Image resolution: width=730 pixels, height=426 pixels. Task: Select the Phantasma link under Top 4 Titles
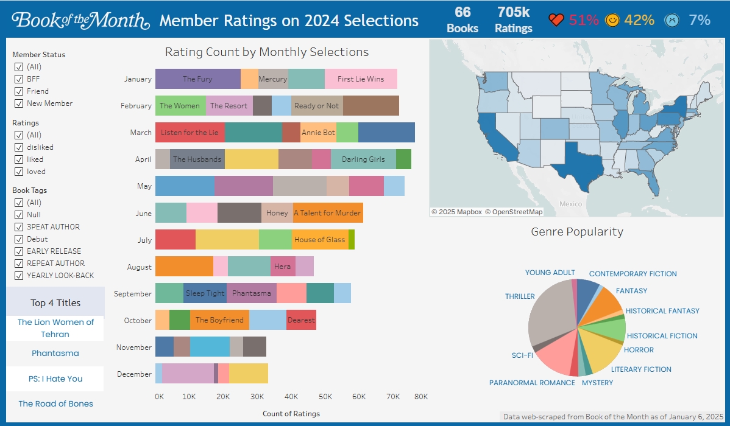coord(56,353)
